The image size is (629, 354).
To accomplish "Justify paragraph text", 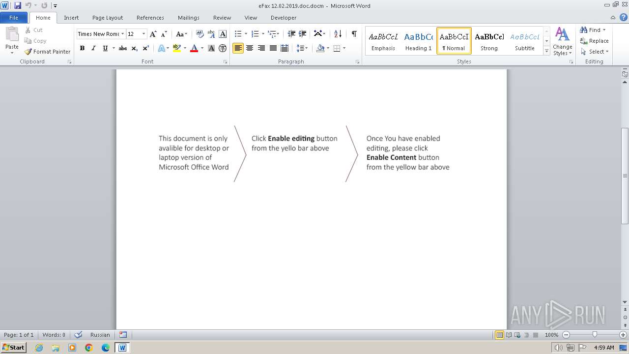I will pyautogui.click(x=273, y=48).
